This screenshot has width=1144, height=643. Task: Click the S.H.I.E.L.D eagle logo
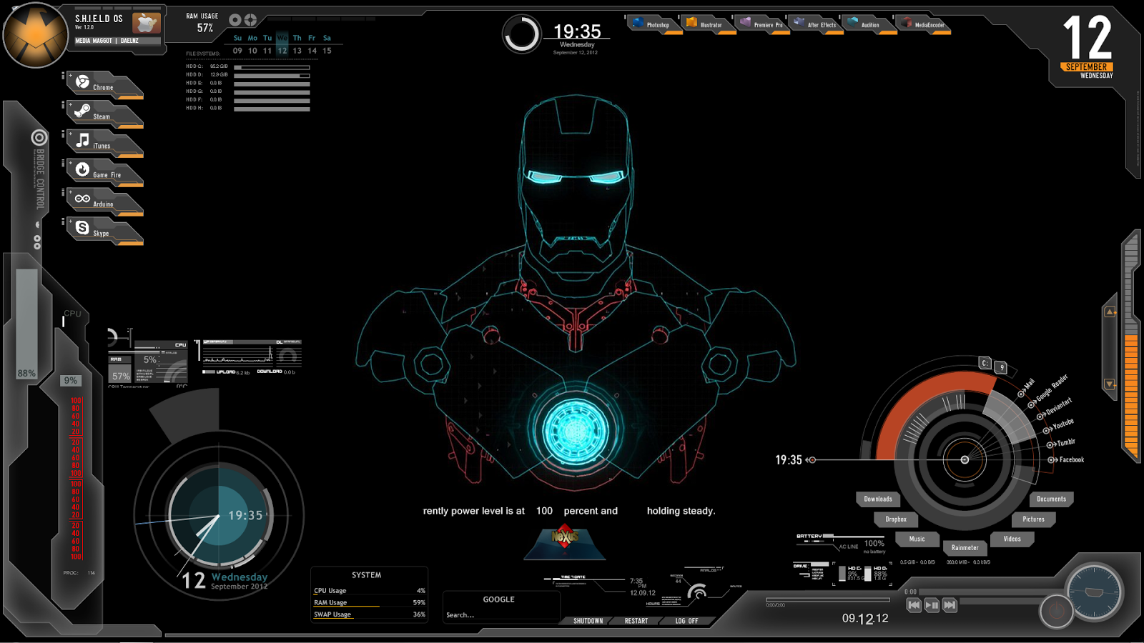(36, 35)
